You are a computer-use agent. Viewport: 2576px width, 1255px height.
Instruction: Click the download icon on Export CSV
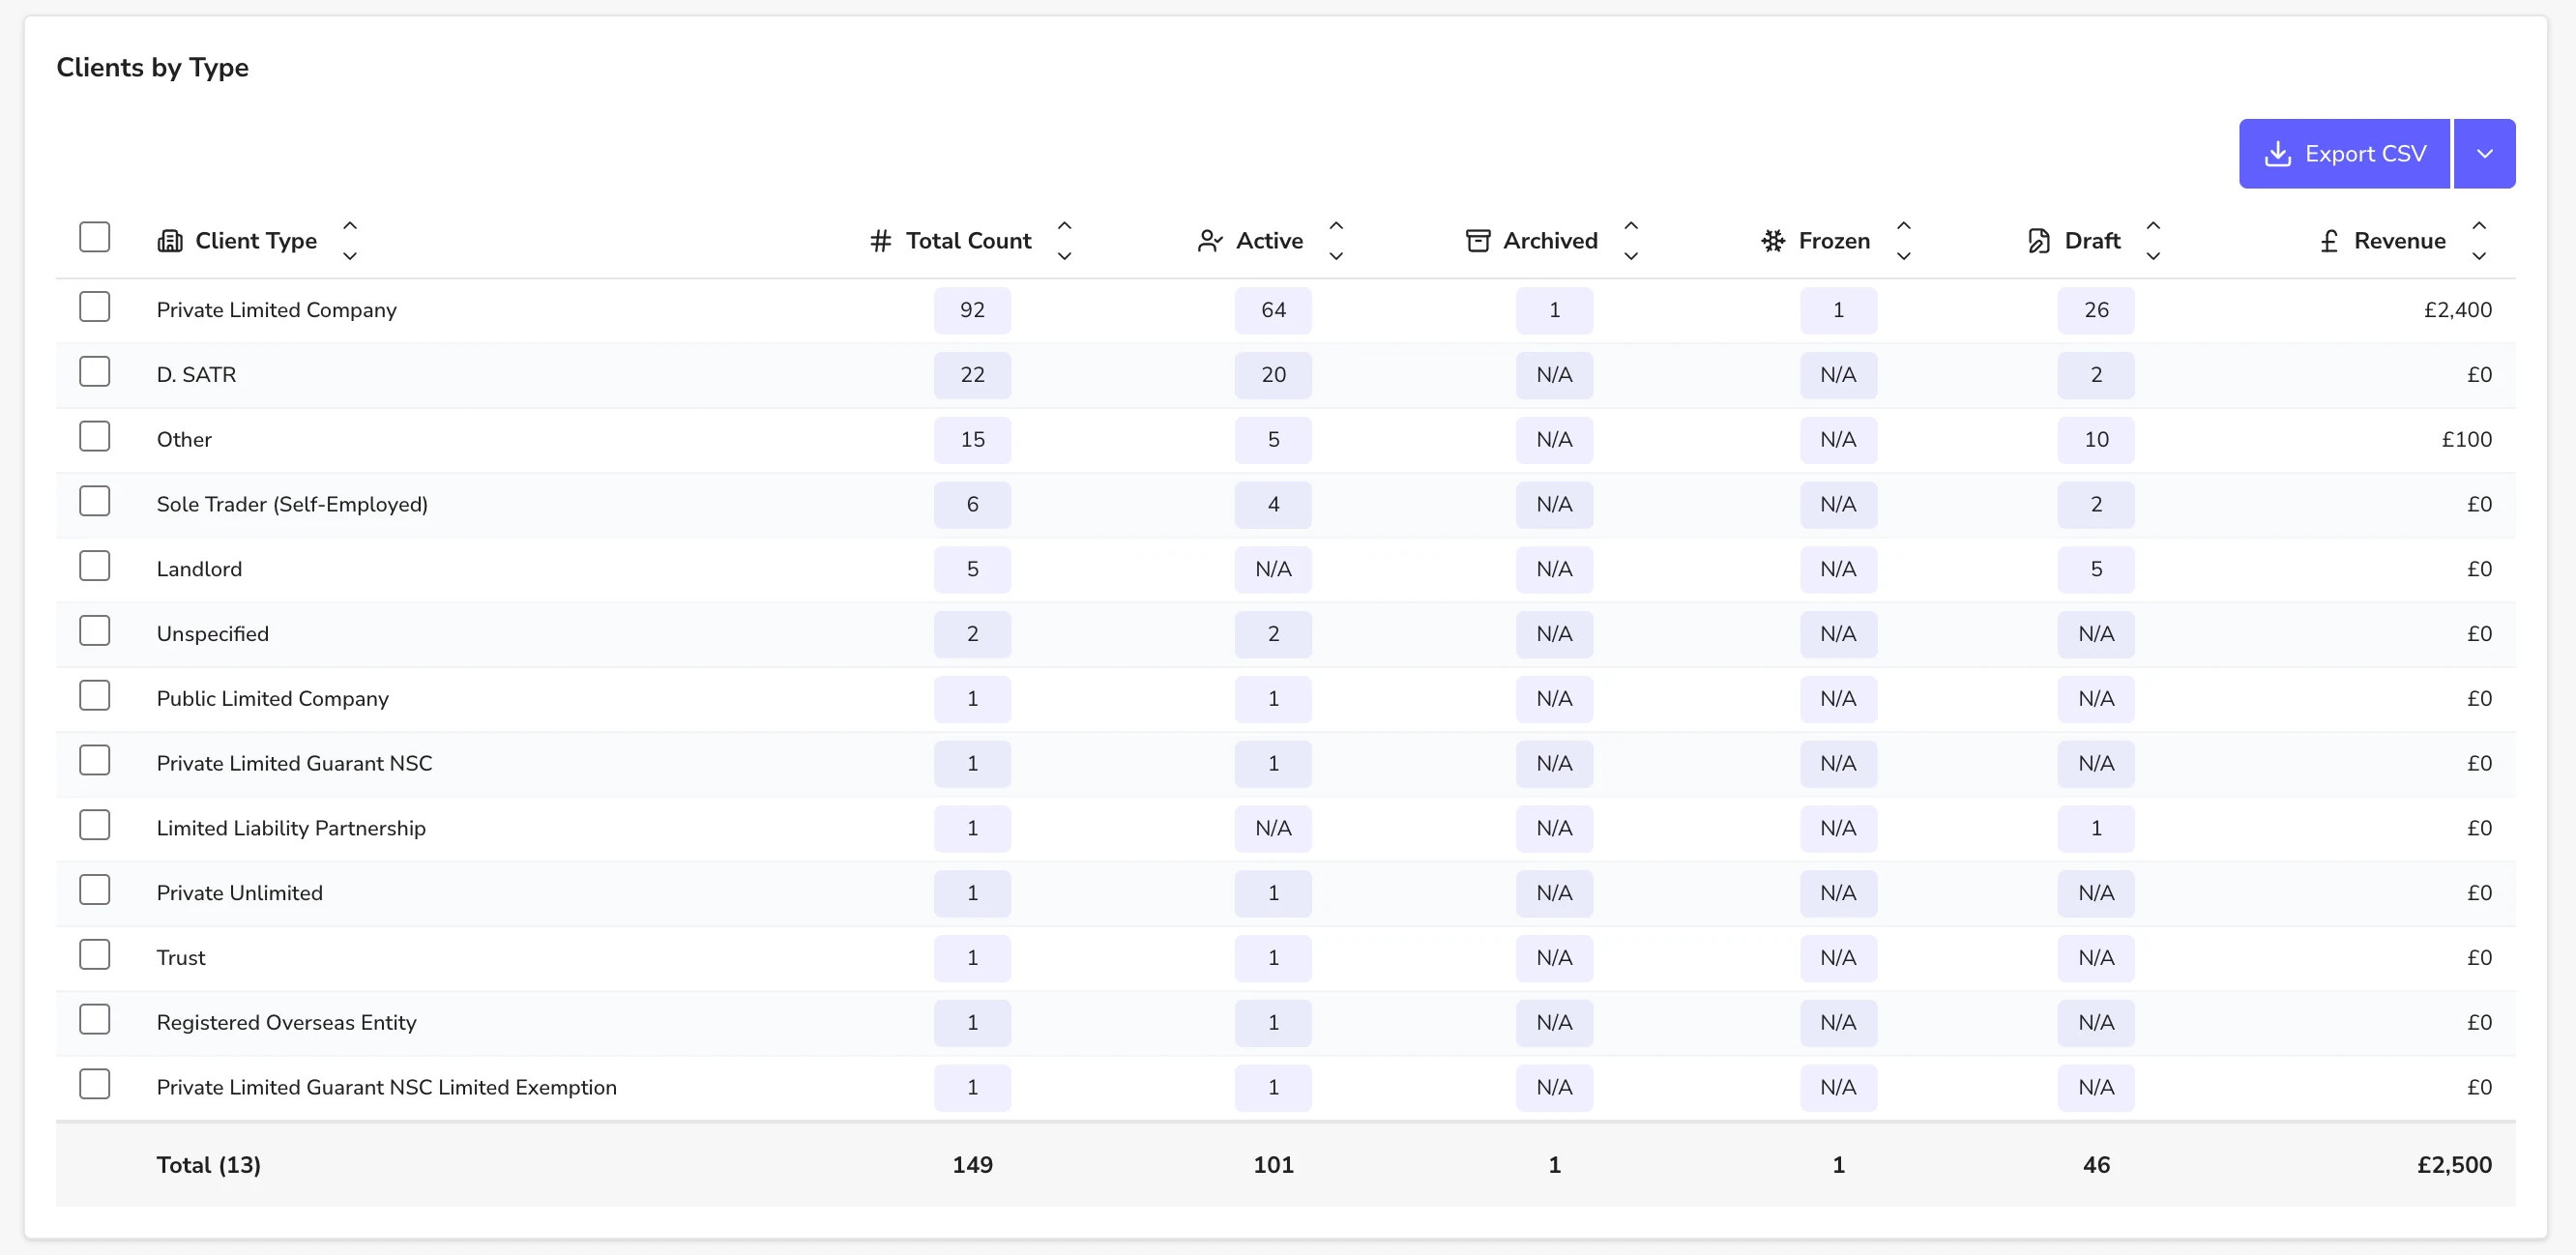tap(2278, 154)
